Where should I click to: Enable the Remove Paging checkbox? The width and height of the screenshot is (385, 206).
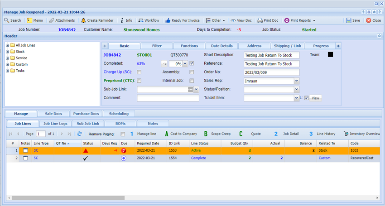click(123, 134)
